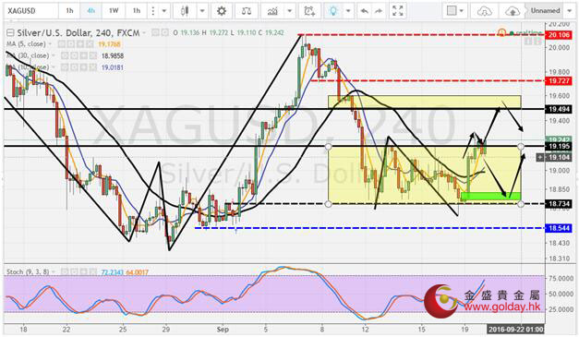Image resolution: width=579 pixels, height=337 pixels.
Task: Undo last action with left arrow icon
Action: pyautogui.click(x=365, y=11)
